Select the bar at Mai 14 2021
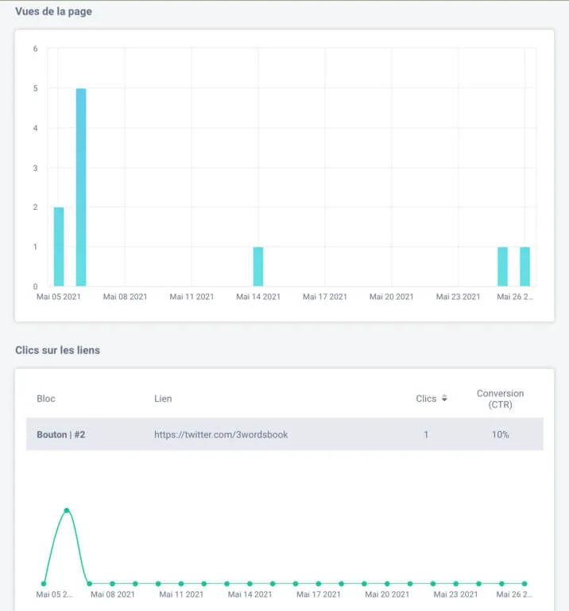Screen dimensions: 569x611 [258, 267]
